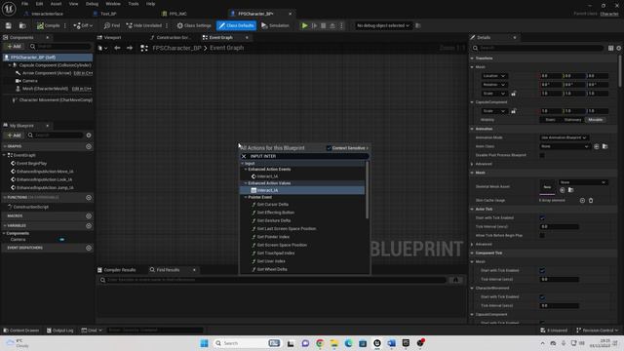Open the File menu
Viewport: 624px width, 351px height.
coord(24,4)
